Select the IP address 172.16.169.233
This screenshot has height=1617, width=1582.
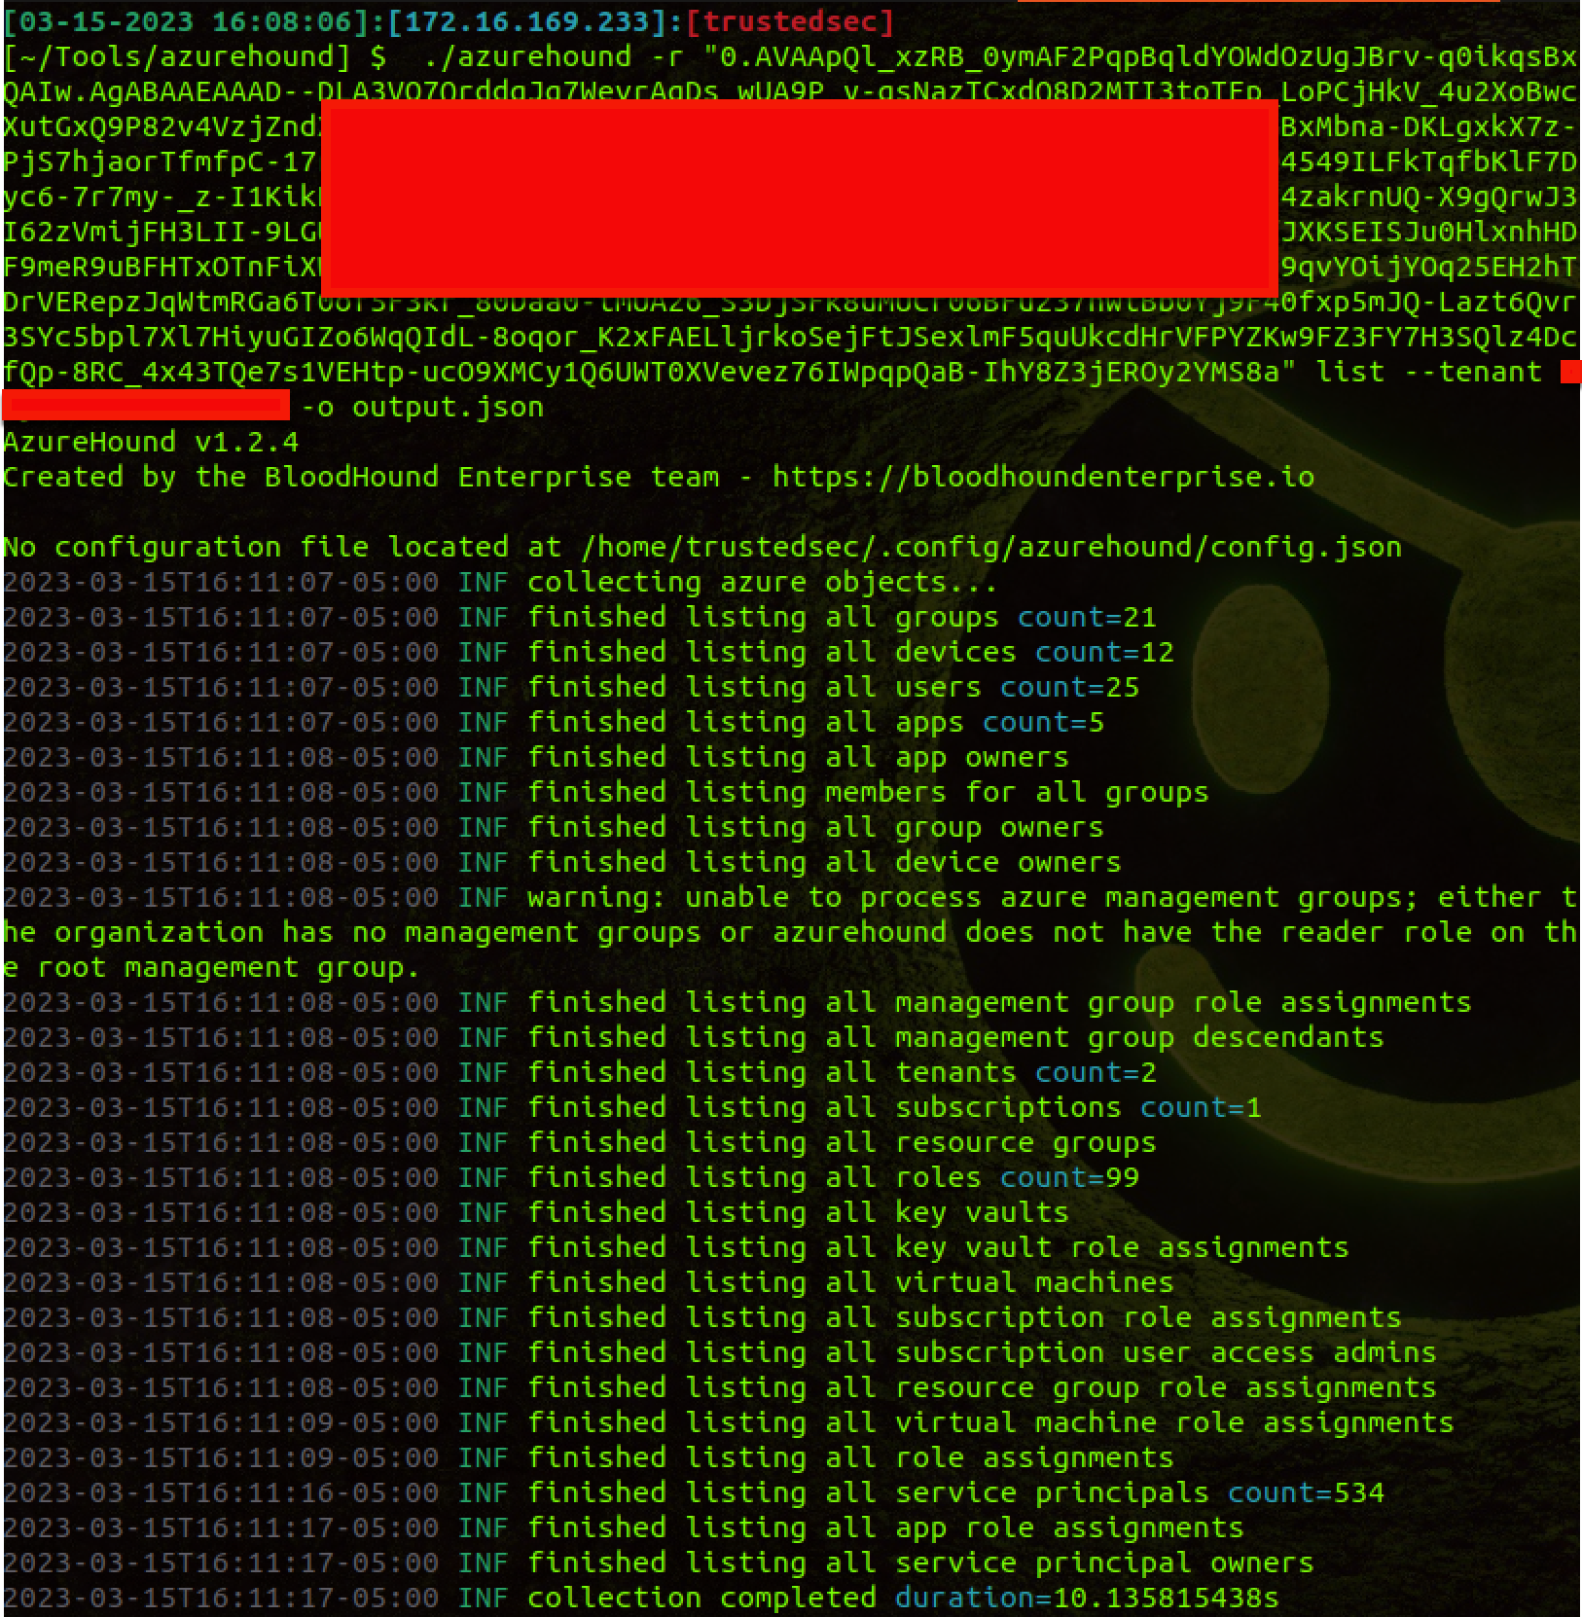coord(532,21)
